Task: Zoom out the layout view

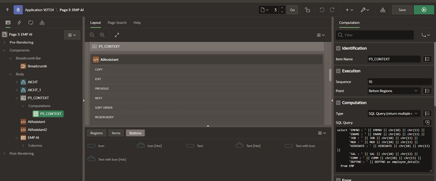Action: [x=92, y=35]
